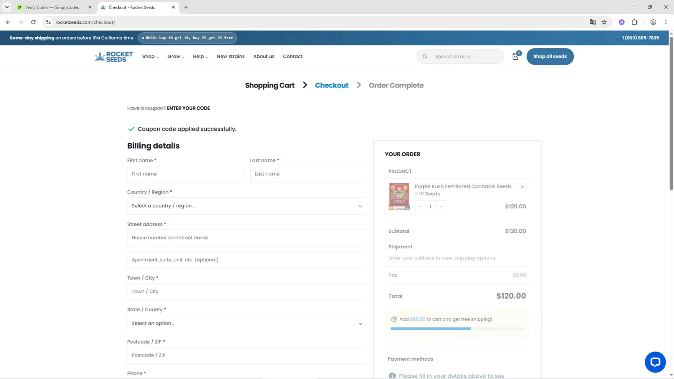Click the $80.00 free shipping amount

click(x=417, y=319)
